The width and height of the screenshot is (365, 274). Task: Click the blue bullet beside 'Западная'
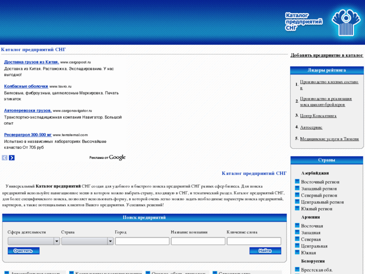coord(297,232)
